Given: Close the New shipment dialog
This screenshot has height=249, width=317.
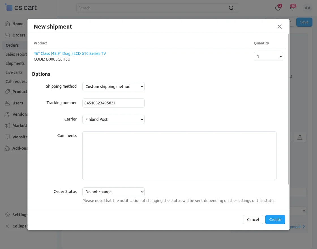Looking at the screenshot, I should point(279,27).
